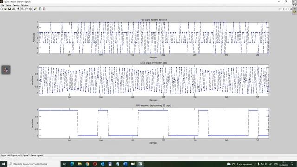Viewport: 297px width, 167px height.
Task: Click the Insert Colorbar toolbar icon
Action: pos(40,9)
